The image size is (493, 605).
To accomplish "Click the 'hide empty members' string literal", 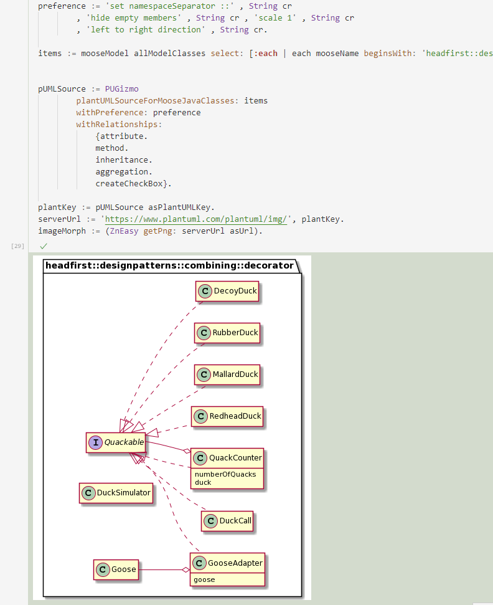I will click(133, 17).
